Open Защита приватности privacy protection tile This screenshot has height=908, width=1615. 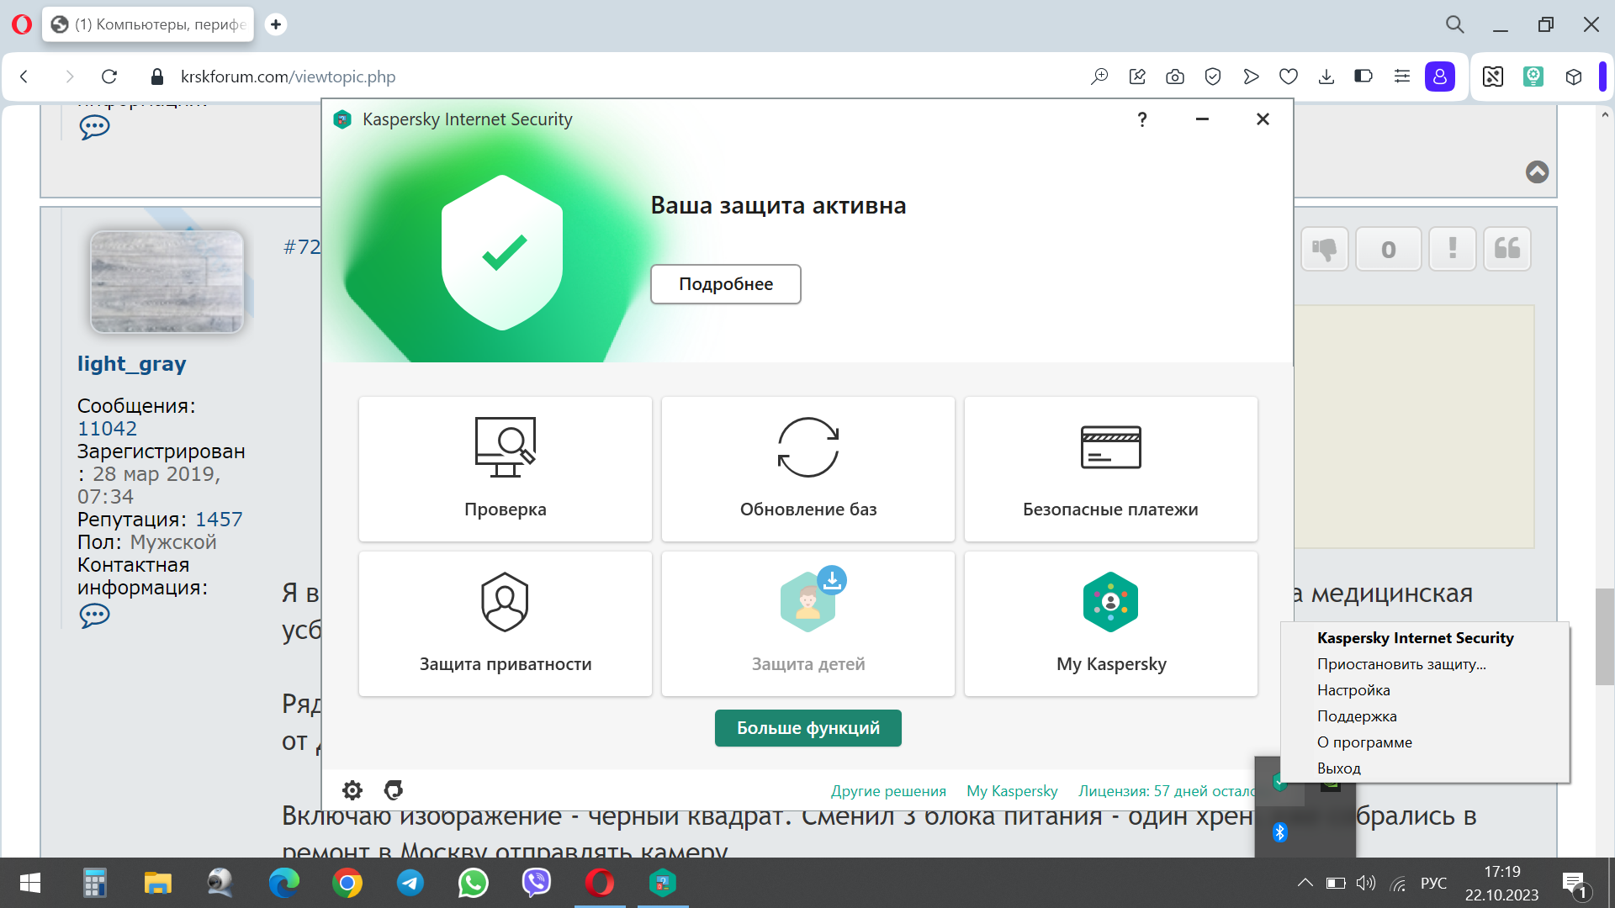[505, 623]
